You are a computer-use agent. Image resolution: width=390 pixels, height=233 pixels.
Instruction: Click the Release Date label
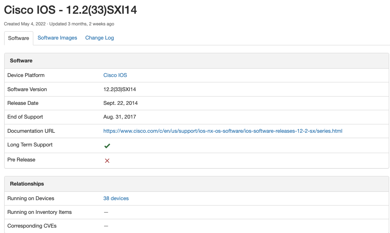click(x=23, y=103)
